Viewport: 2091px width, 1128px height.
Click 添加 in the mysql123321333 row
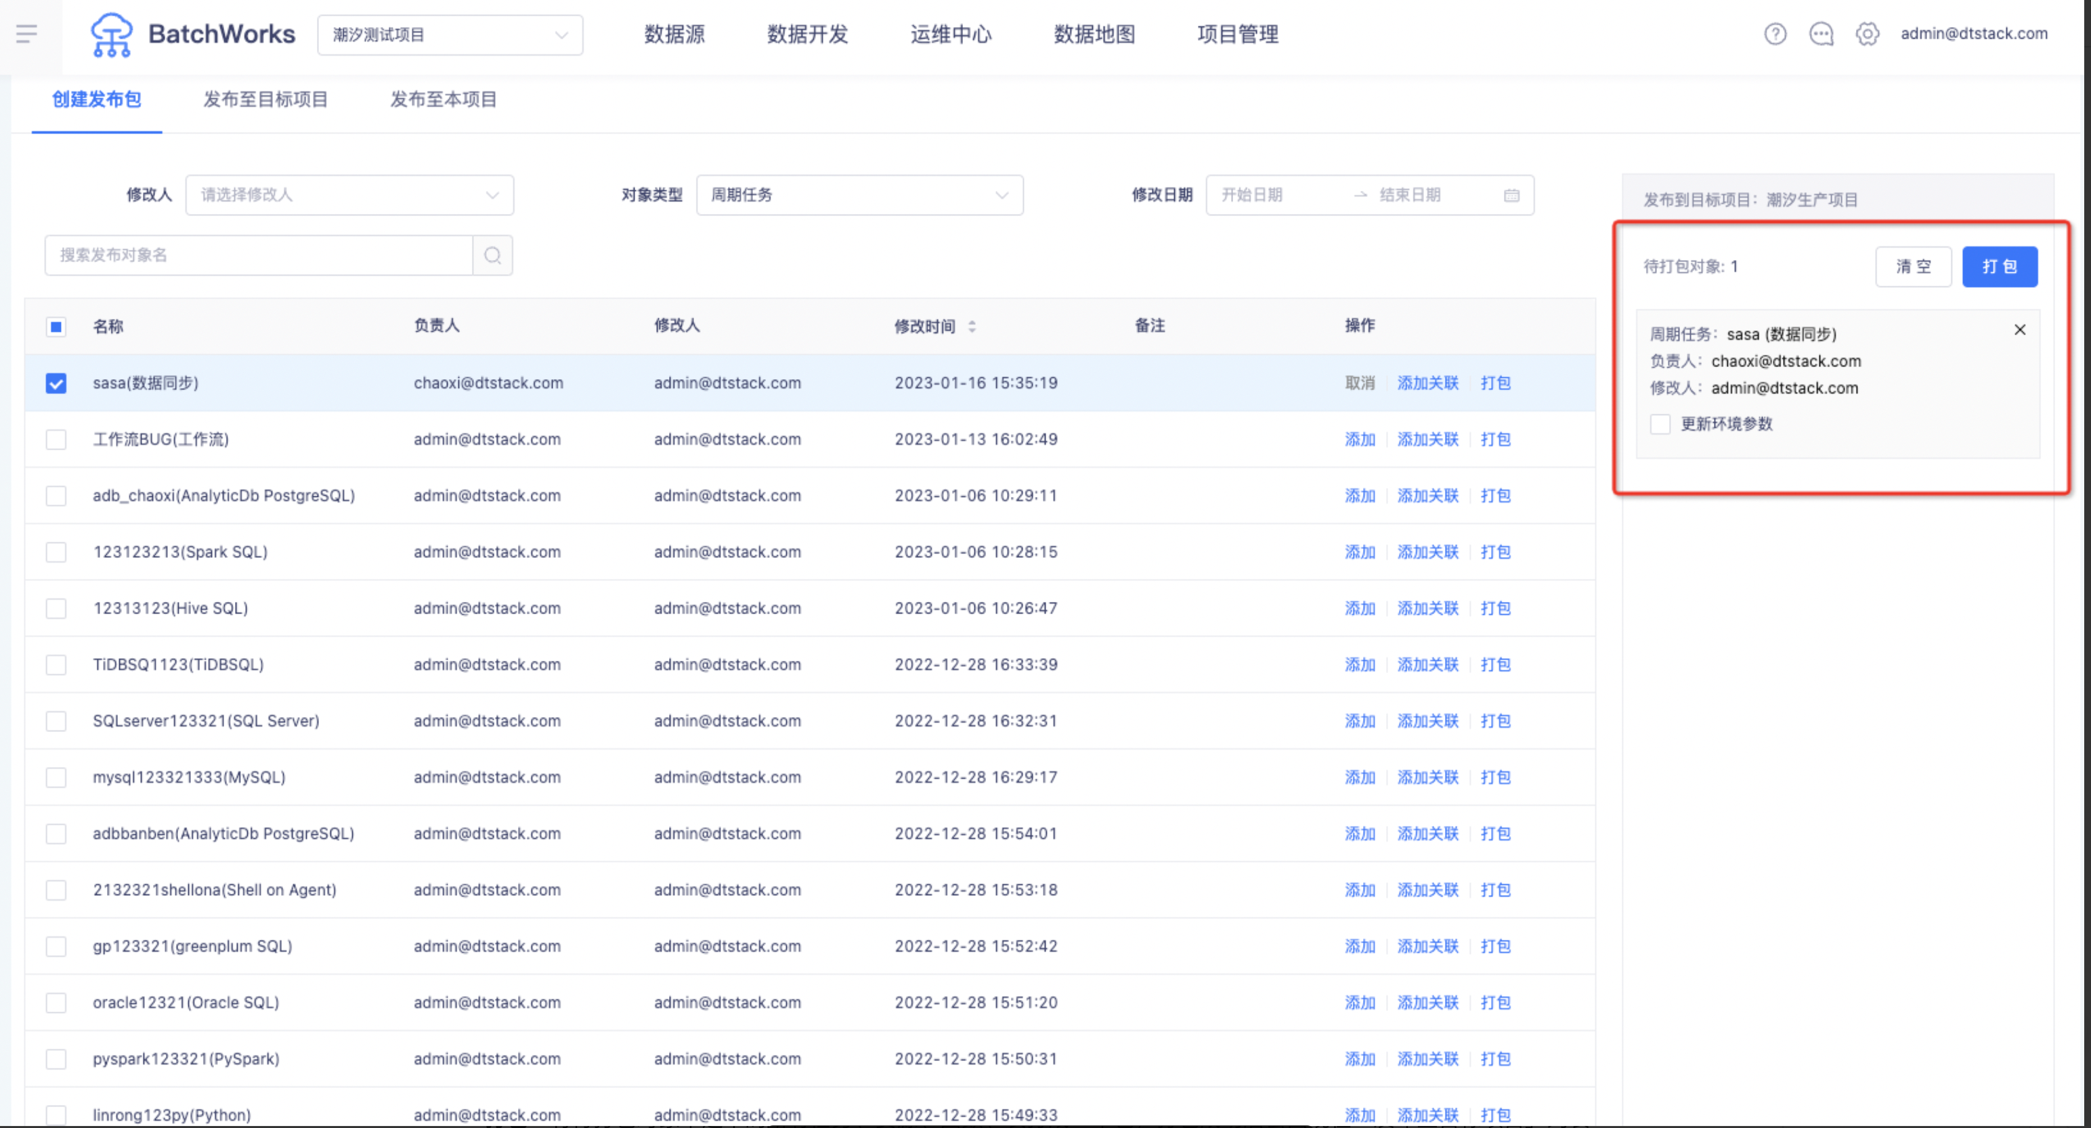tap(1360, 777)
